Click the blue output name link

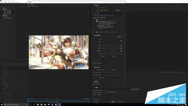point(106,16)
